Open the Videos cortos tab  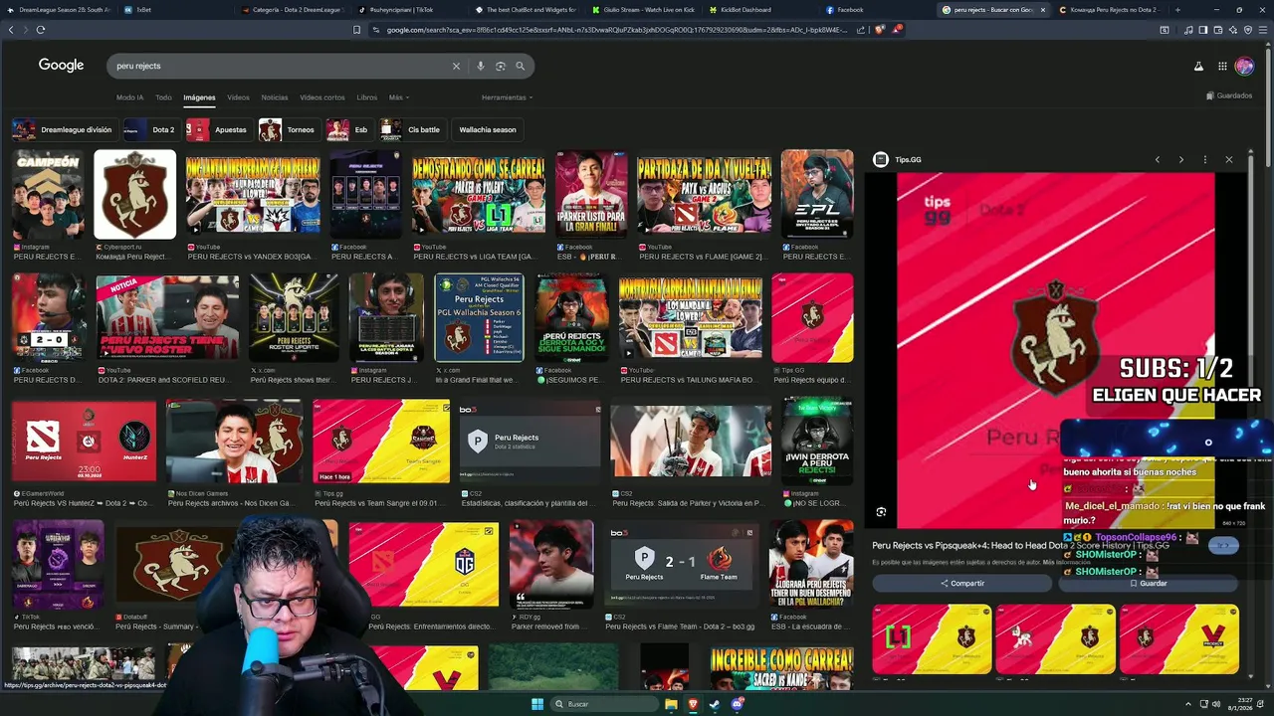pos(322,97)
